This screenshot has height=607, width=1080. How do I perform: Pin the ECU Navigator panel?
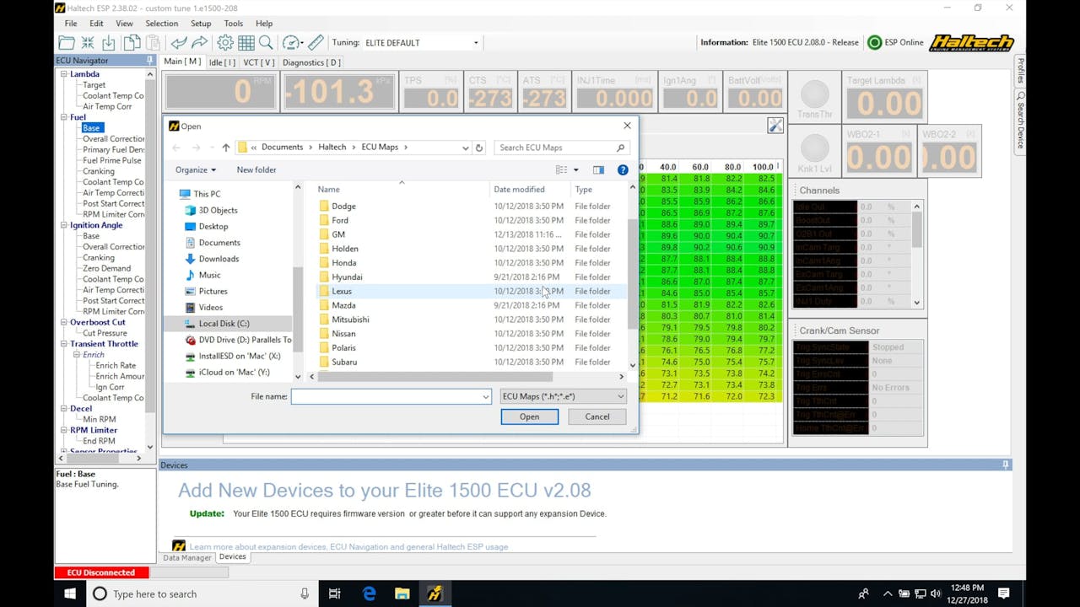[149, 60]
